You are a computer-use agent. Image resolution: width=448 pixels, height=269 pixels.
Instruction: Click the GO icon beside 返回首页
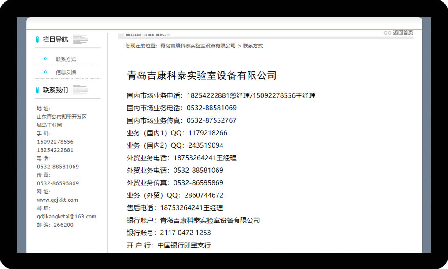(387, 33)
